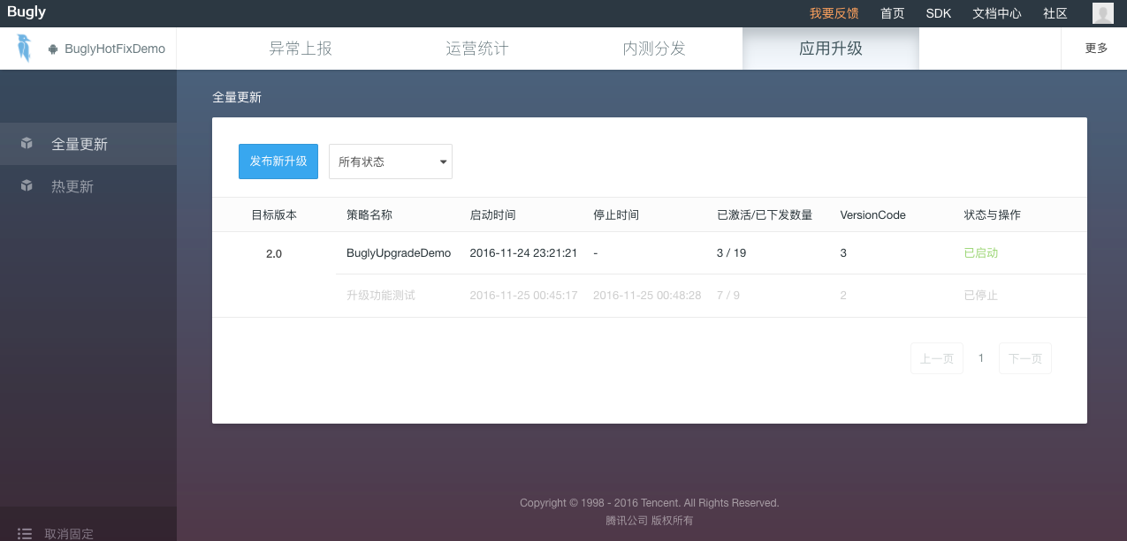The height and width of the screenshot is (541, 1127).
Task: Open 文档中心 from the top bar
Action: pos(996,13)
